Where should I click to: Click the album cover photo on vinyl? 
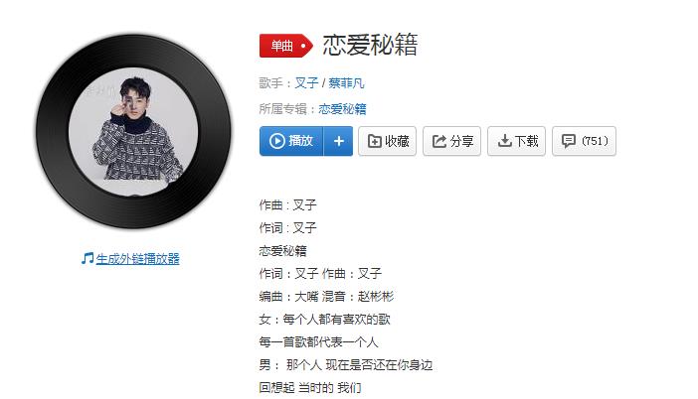[x=133, y=132]
